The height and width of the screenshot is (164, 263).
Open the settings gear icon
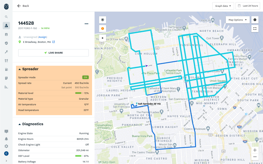pos(6,146)
